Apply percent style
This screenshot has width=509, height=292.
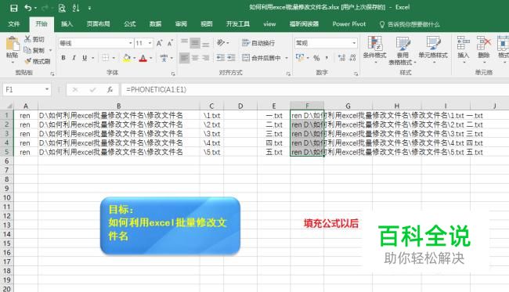click(x=316, y=58)
